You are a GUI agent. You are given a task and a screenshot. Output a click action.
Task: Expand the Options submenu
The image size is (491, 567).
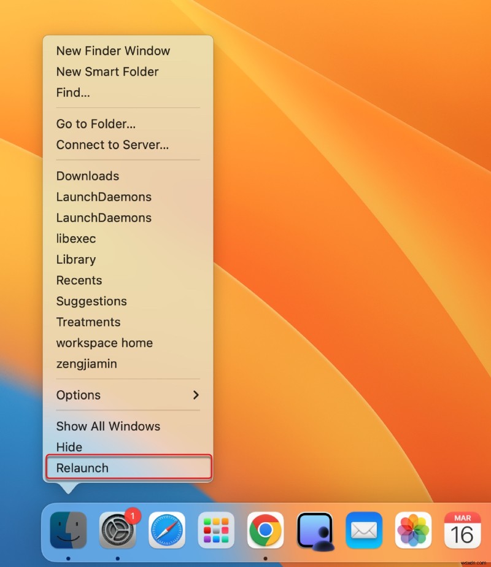point(128,395)
